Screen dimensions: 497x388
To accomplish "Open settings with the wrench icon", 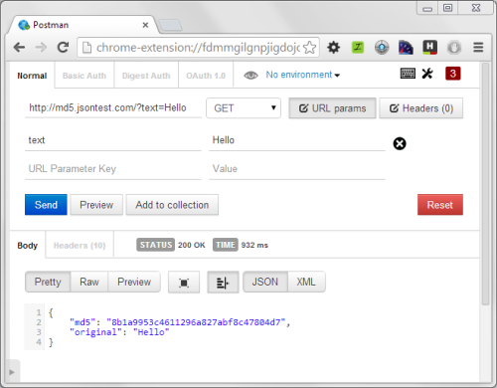I will tap(427, 74).
